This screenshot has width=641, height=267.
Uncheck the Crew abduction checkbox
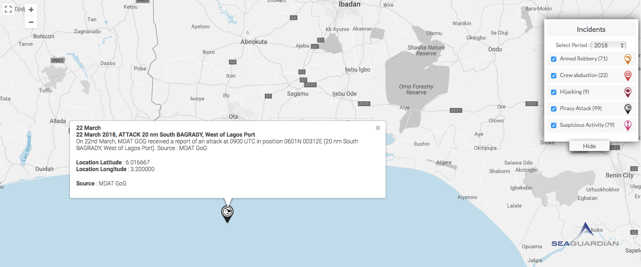[x=554, y=76]
